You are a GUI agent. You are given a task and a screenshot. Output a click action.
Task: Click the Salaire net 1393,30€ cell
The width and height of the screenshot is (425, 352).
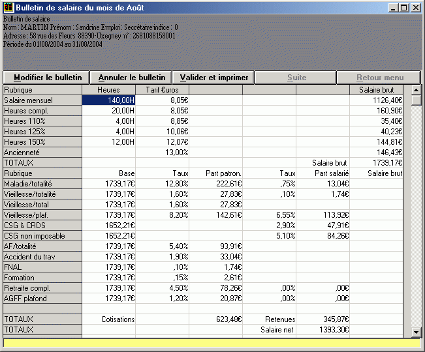323,330
